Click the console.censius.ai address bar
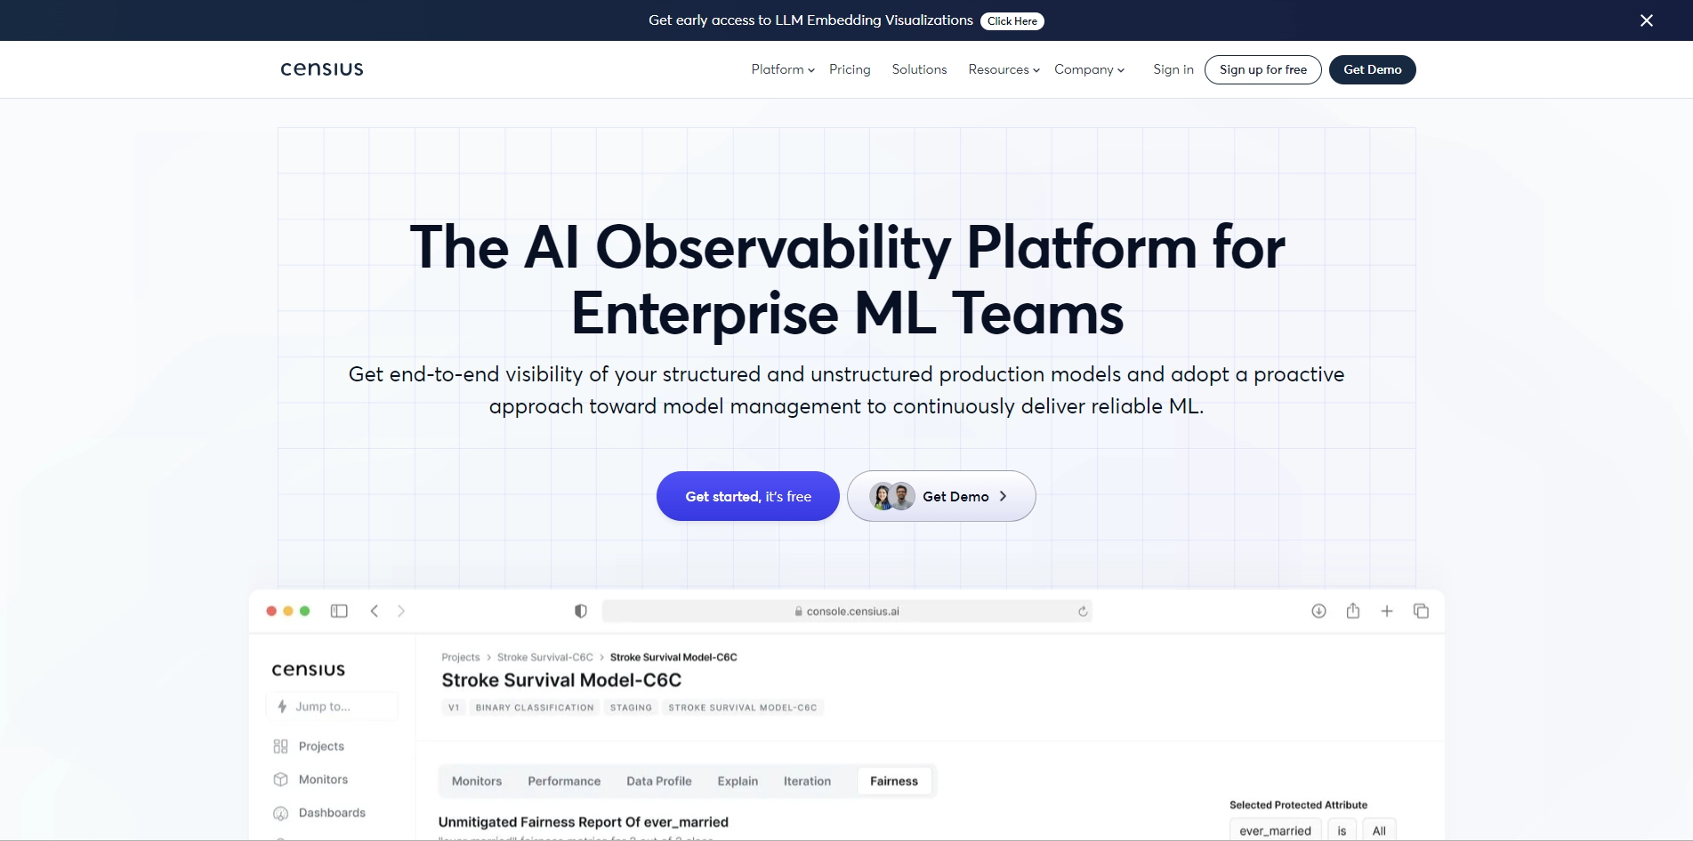Image resolution: width=1693 pixels, height=841 pixels. point(847,611)
